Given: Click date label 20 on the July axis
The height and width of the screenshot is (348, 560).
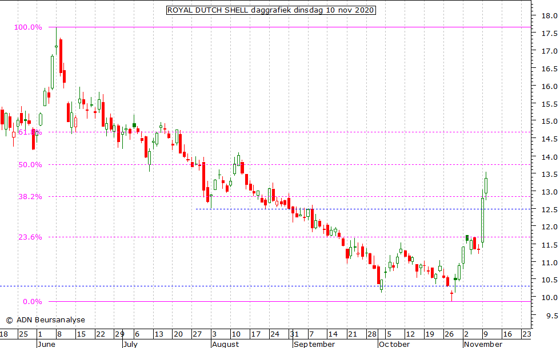Looking at the screenshot, I should pyautogui.click(x=178, y=334).
